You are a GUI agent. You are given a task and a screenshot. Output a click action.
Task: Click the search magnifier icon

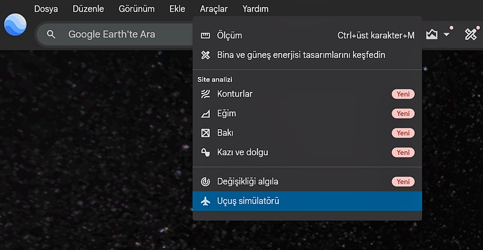pos(51,35)
